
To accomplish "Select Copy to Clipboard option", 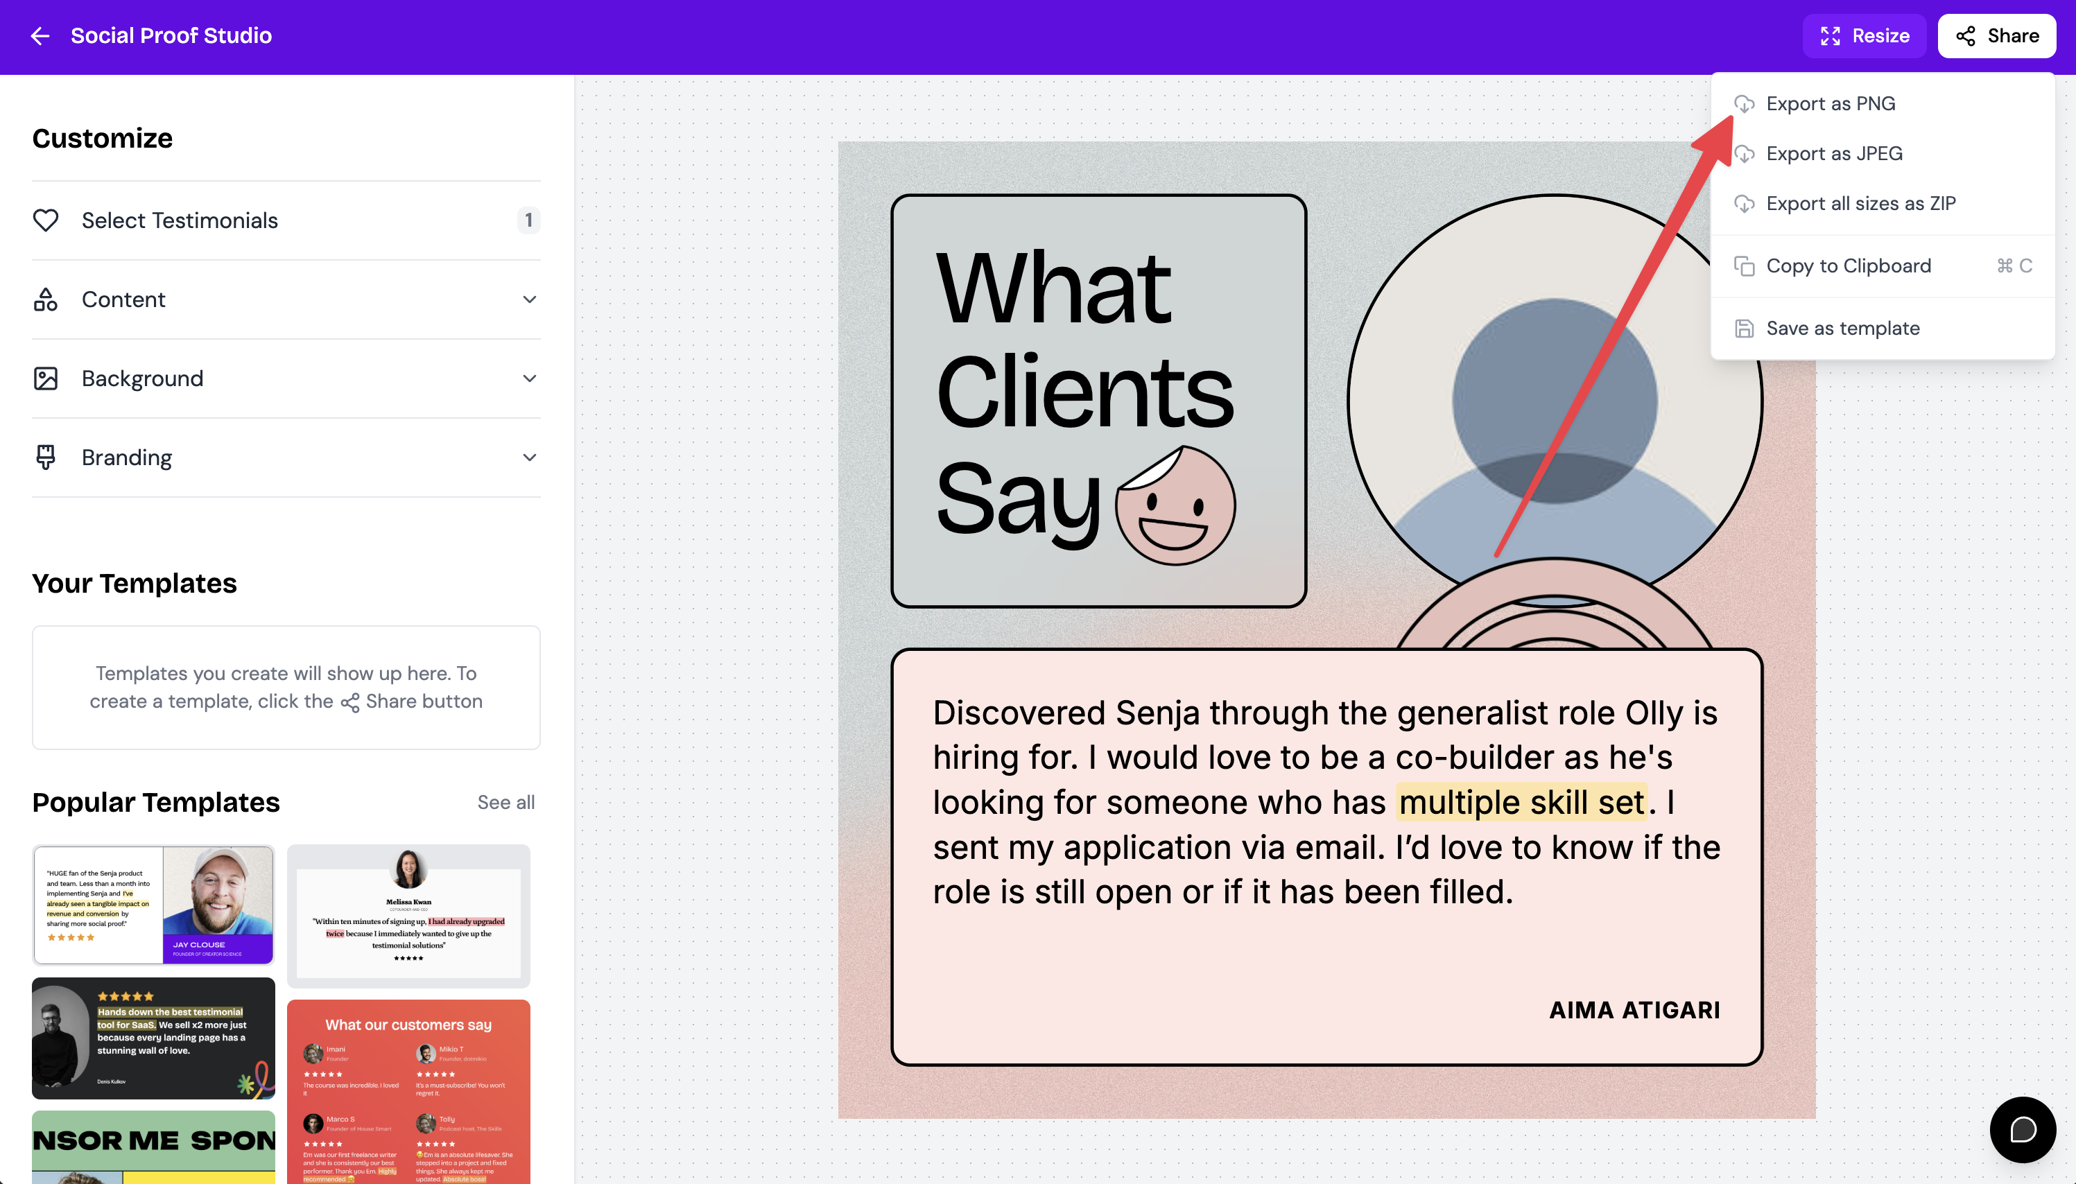I will click(1882, 266).
